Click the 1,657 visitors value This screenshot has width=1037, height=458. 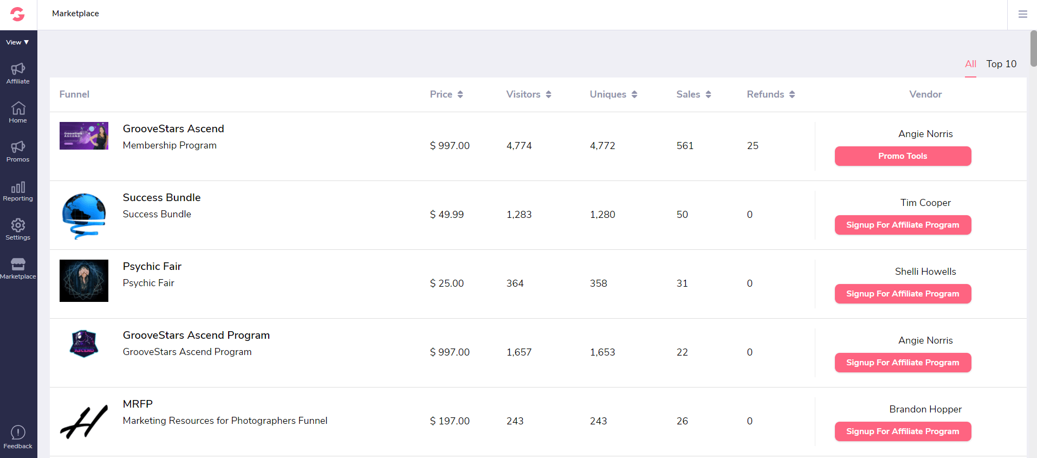pyautogui.click(x=519, y=352)
